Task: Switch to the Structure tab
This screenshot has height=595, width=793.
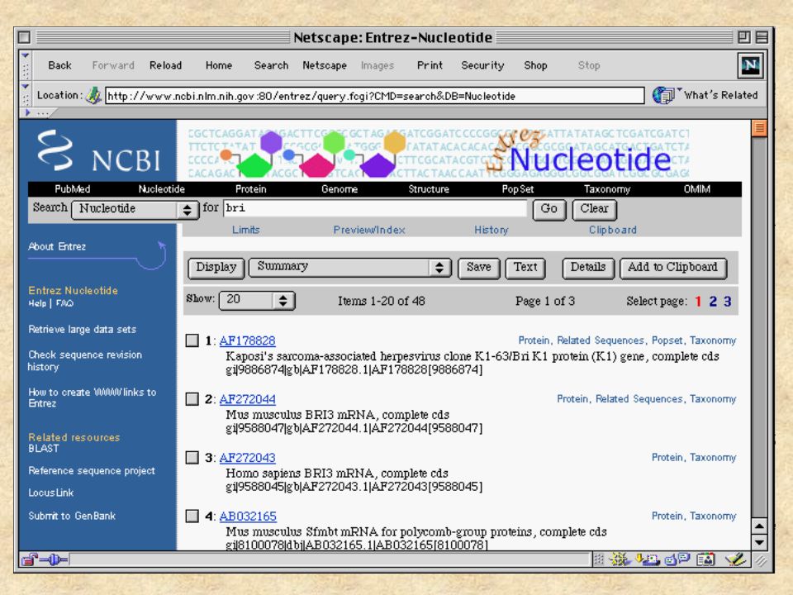Action: click(429, 189)
